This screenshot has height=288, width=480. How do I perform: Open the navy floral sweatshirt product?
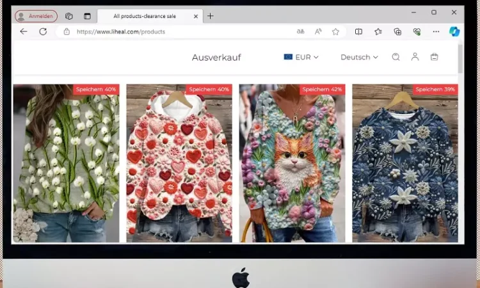(x=405, y=163)
